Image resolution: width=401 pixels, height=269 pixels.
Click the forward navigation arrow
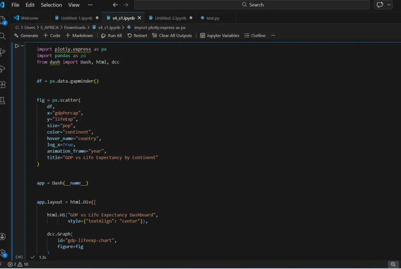pos(126,5)
